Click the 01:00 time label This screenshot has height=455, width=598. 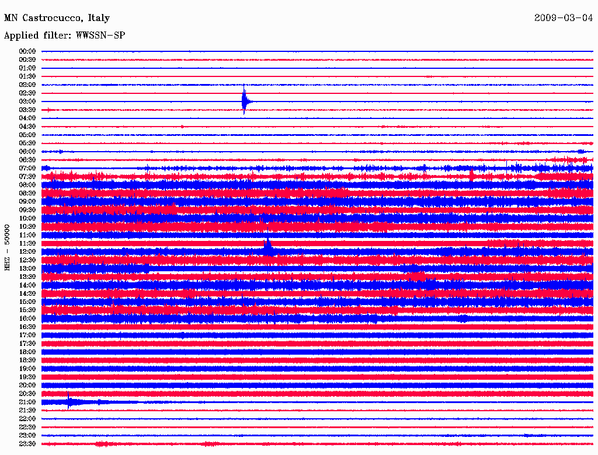[x=27, y=68]
